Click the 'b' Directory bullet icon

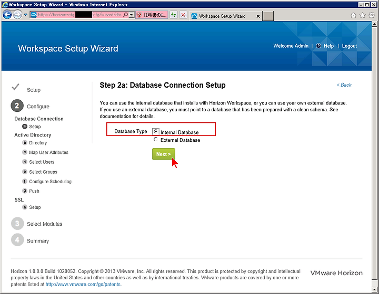click(25, 143)
